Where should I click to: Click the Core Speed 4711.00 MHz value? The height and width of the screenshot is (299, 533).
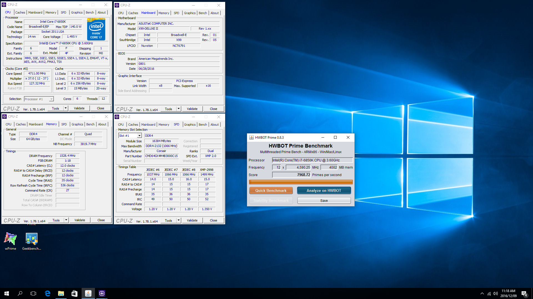37,73
